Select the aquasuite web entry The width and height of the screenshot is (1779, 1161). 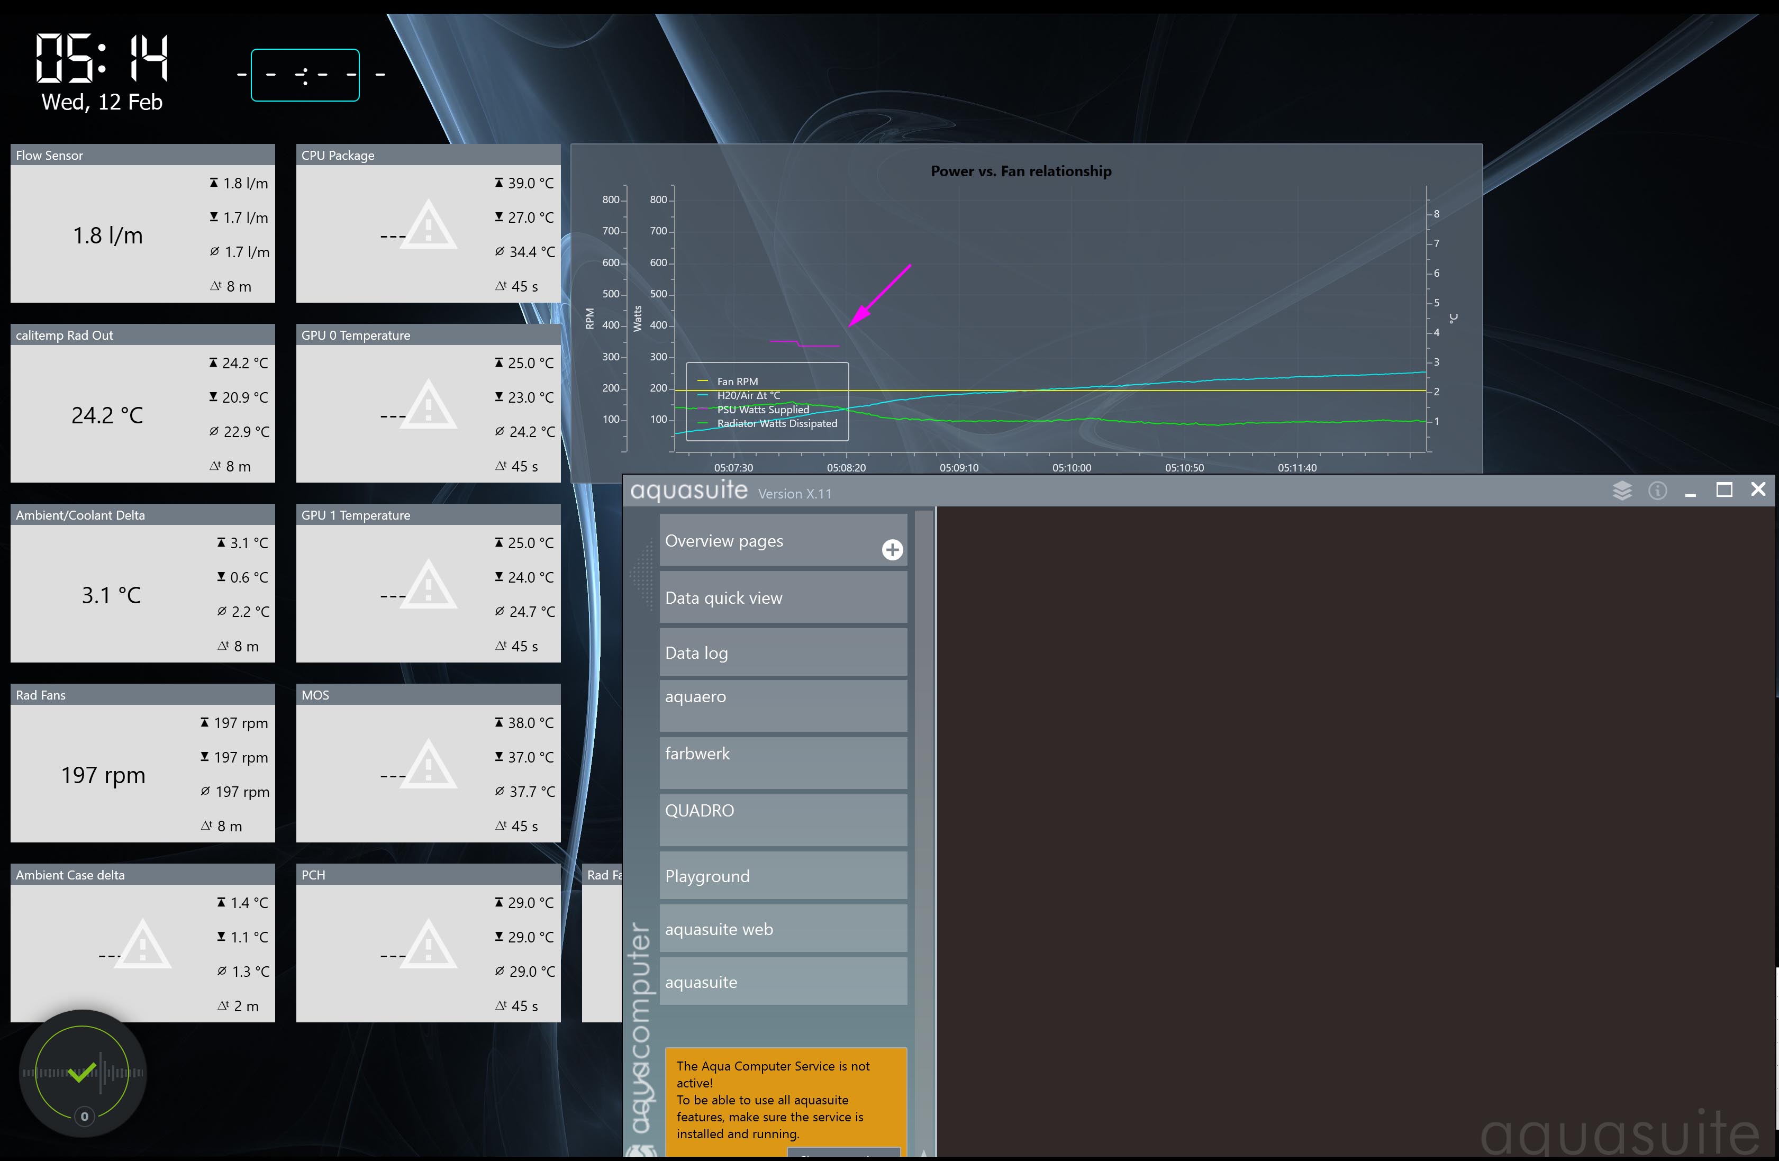(783, 929)
